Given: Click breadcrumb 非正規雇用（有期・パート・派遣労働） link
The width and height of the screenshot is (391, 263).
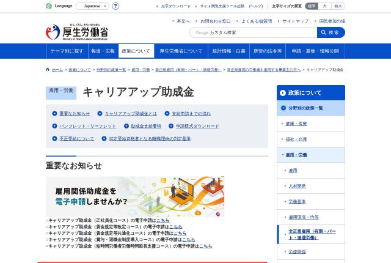Looking at the screenshot, I should [x=188, y=70].
